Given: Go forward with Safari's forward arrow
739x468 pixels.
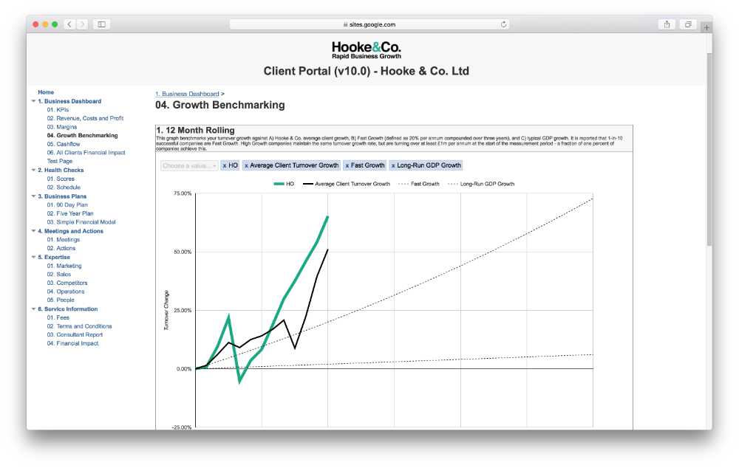Looking at the screenshot, I should tap(82, 24).
